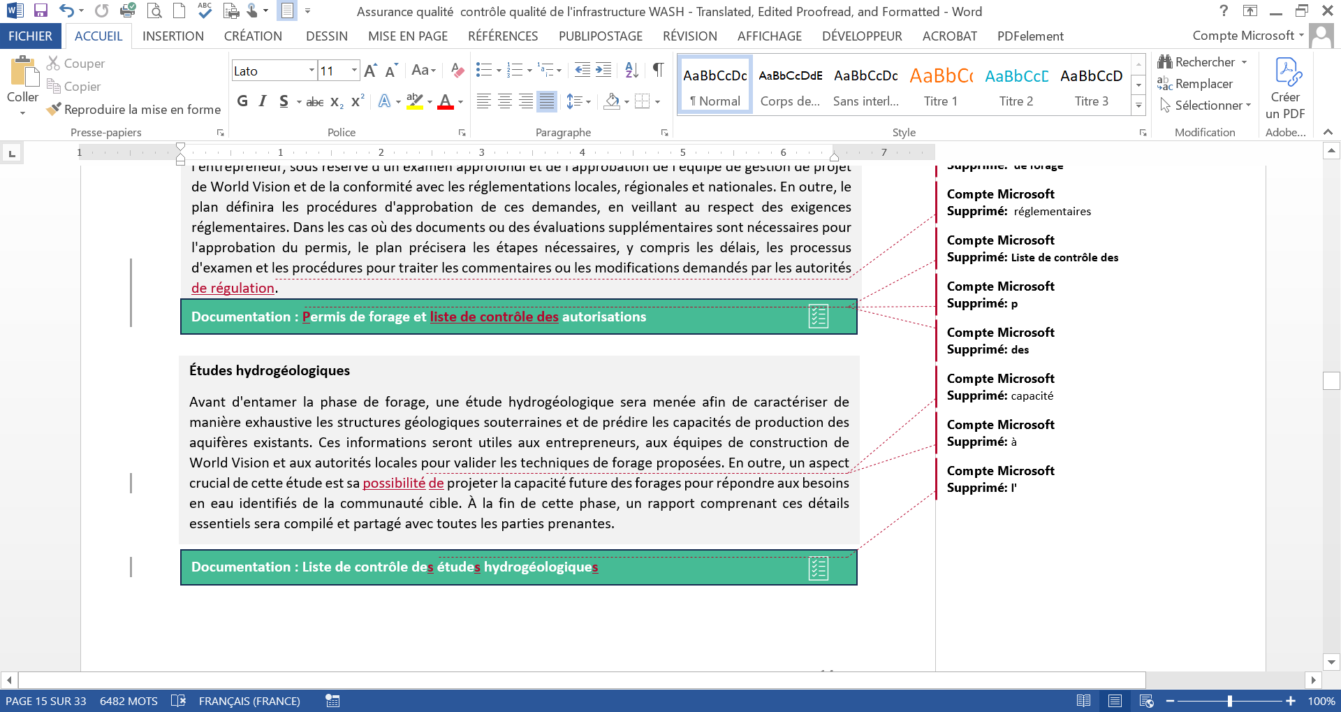
Task: Click the multilevel list icon
Action: 545,70
